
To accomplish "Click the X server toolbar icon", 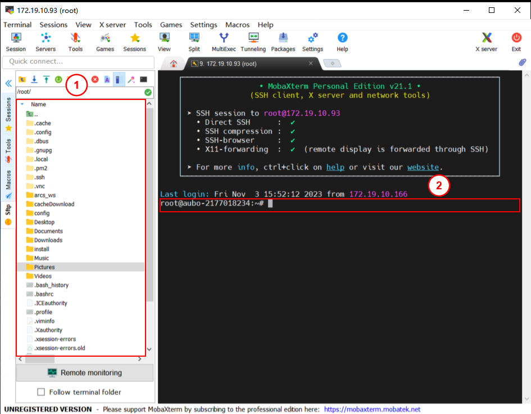I will click(x=487, y=42).
